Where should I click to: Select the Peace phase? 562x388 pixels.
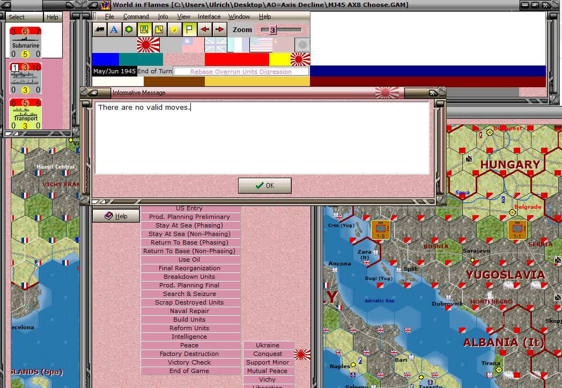[x=190, y=345]
